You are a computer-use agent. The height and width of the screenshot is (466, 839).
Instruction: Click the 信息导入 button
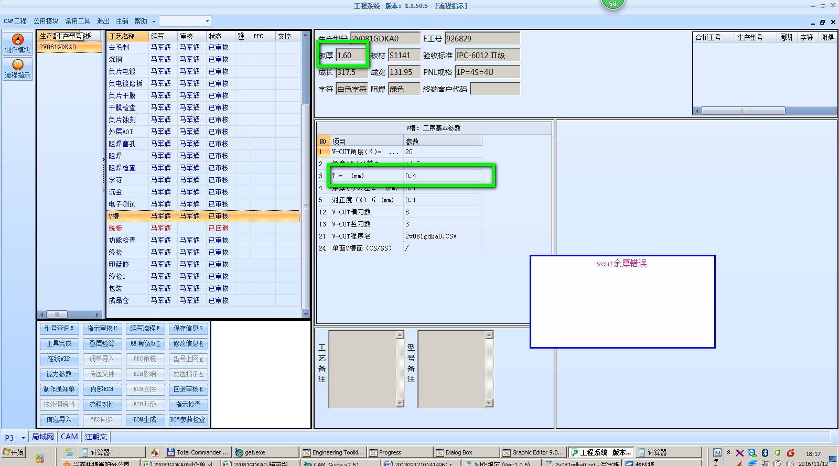point(59,420)
